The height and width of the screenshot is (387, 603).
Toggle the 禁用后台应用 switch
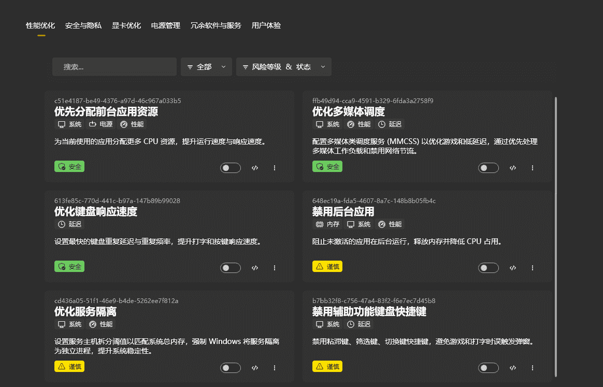(489, 268)
